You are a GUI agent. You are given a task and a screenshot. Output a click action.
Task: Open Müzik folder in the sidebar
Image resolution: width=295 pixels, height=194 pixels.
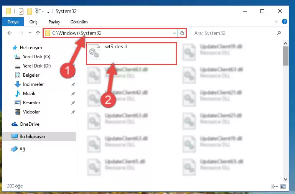coord(25,94)
